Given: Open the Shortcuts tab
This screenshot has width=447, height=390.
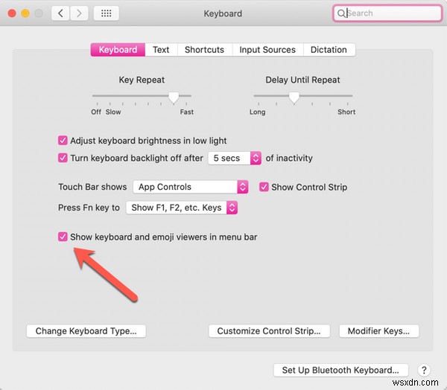Looking at the screenshot, I should click(x=204, y=50).
